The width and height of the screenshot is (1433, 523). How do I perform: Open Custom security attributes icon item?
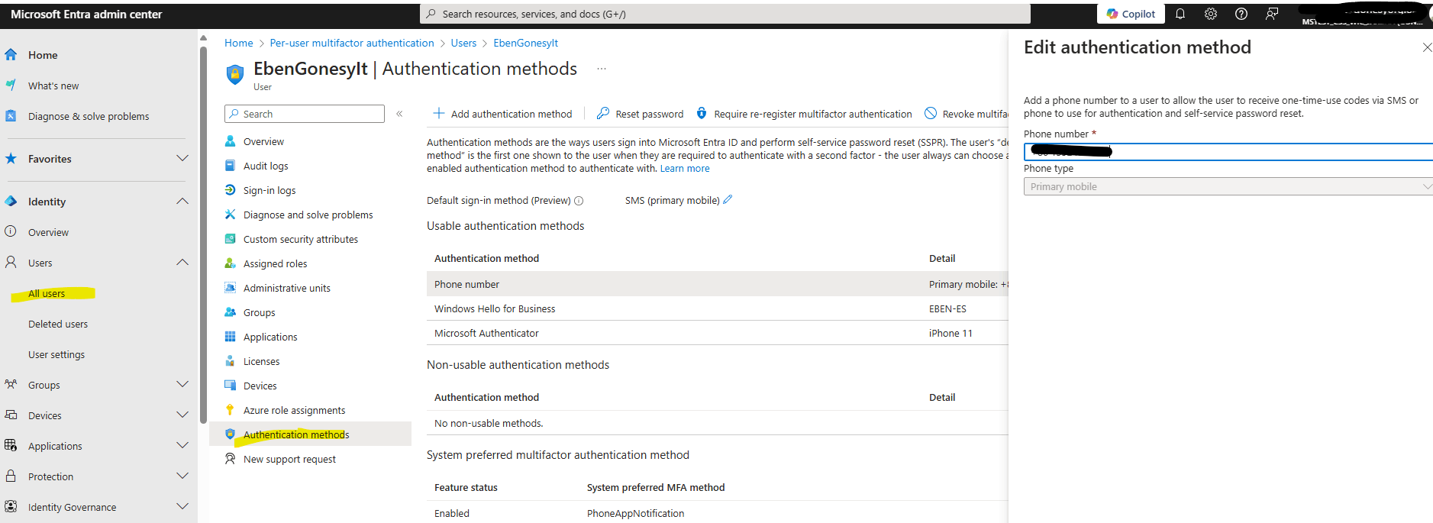click(x=230, y=239)
